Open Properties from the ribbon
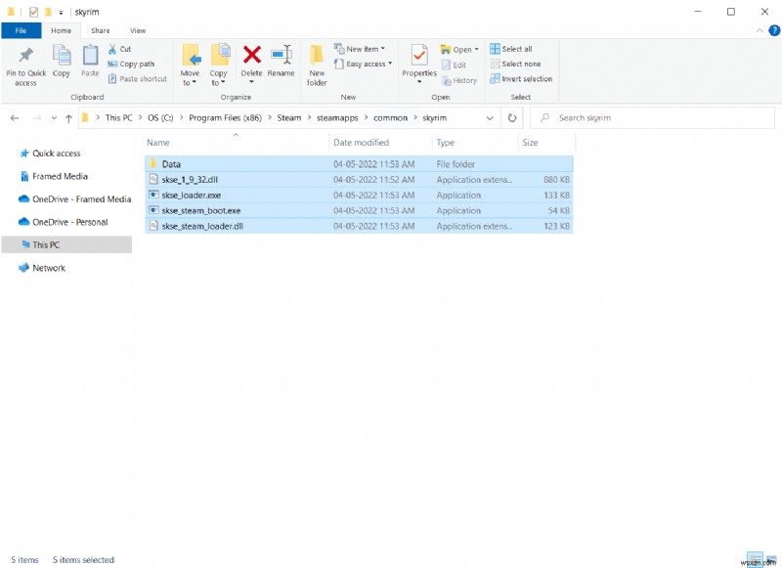 [x=419, y=59]
